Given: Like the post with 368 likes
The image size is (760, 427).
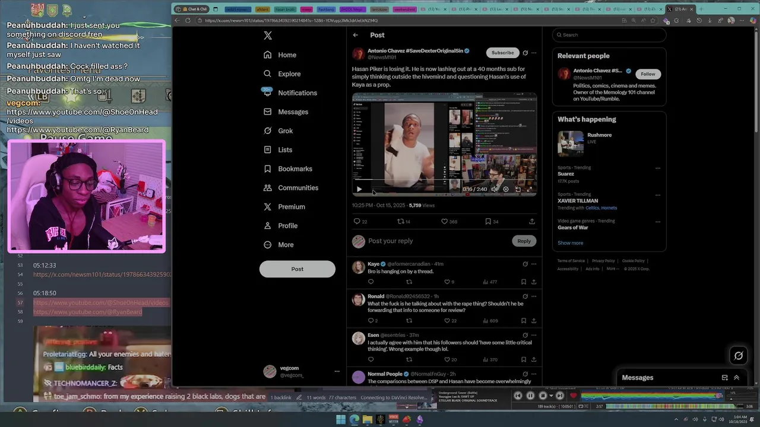Looking at the screenshot, I should [444, 221].
